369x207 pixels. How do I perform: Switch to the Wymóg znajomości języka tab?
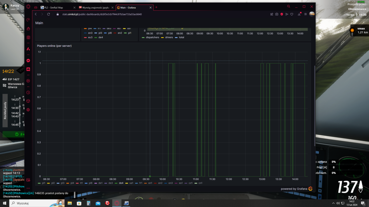95,7
